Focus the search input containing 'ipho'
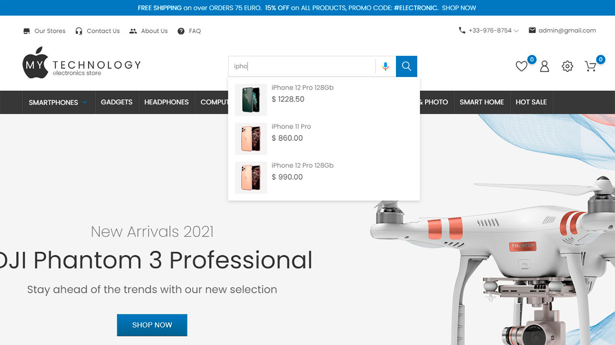This screenshot has height=345, width=615. (302, 66)
